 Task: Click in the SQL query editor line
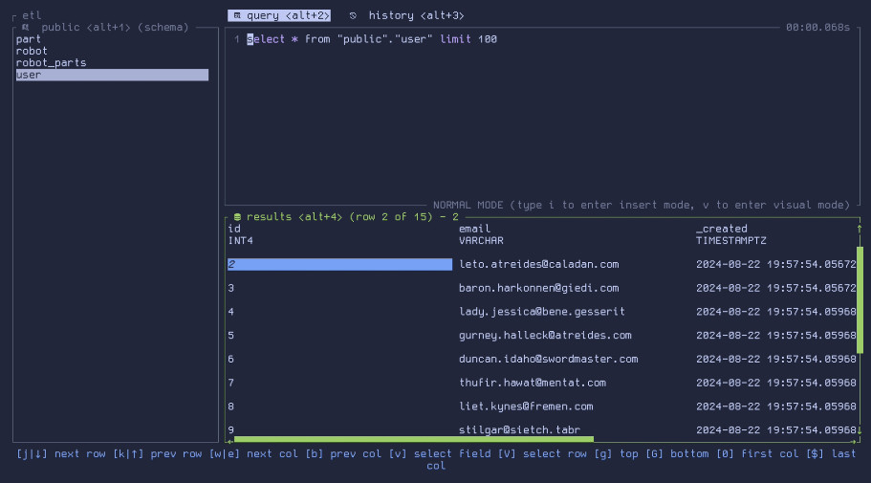(372, 39)
